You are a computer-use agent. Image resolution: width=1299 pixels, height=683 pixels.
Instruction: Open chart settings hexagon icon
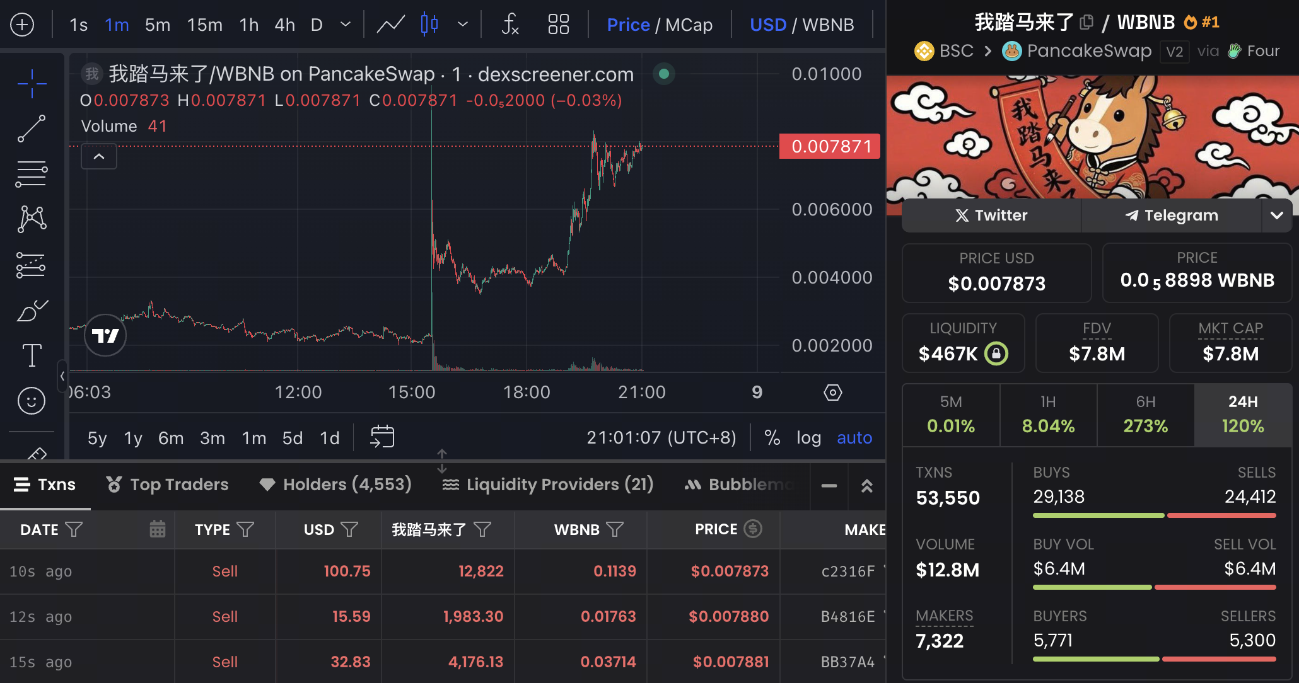832,393
